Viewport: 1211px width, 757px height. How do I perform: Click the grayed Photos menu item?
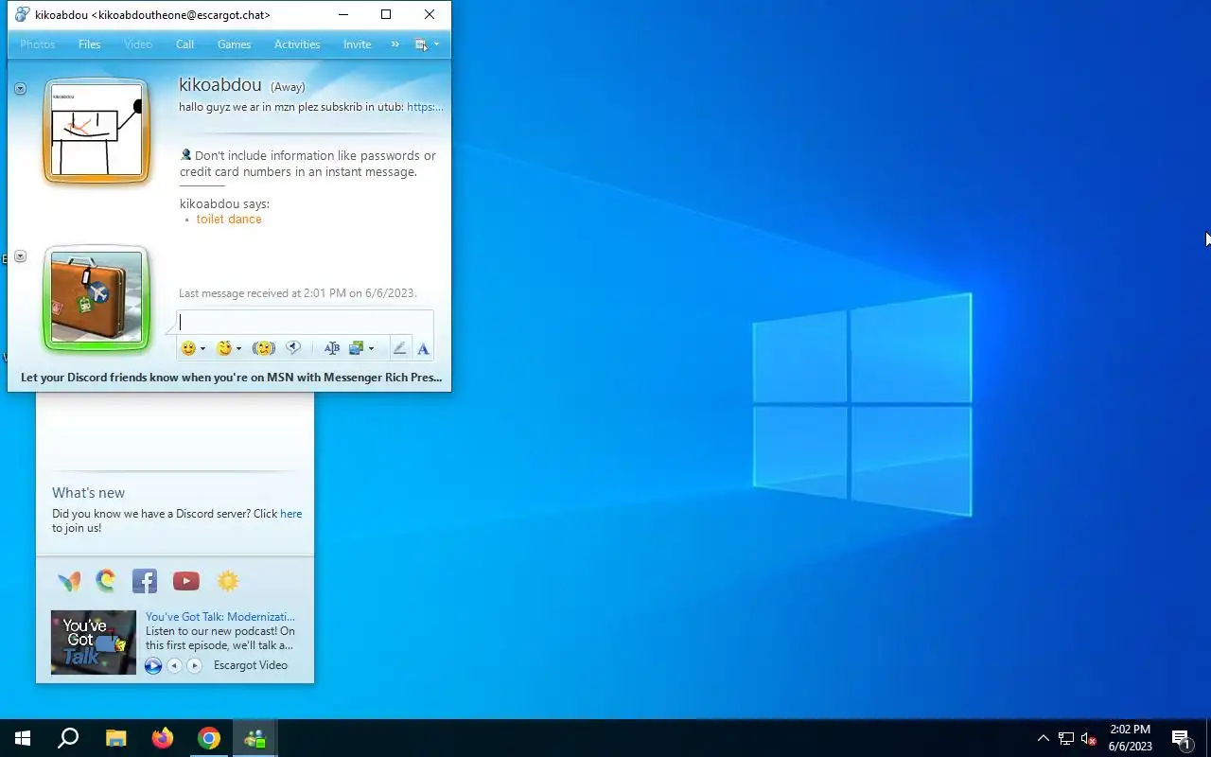click(x=38, y=44)
